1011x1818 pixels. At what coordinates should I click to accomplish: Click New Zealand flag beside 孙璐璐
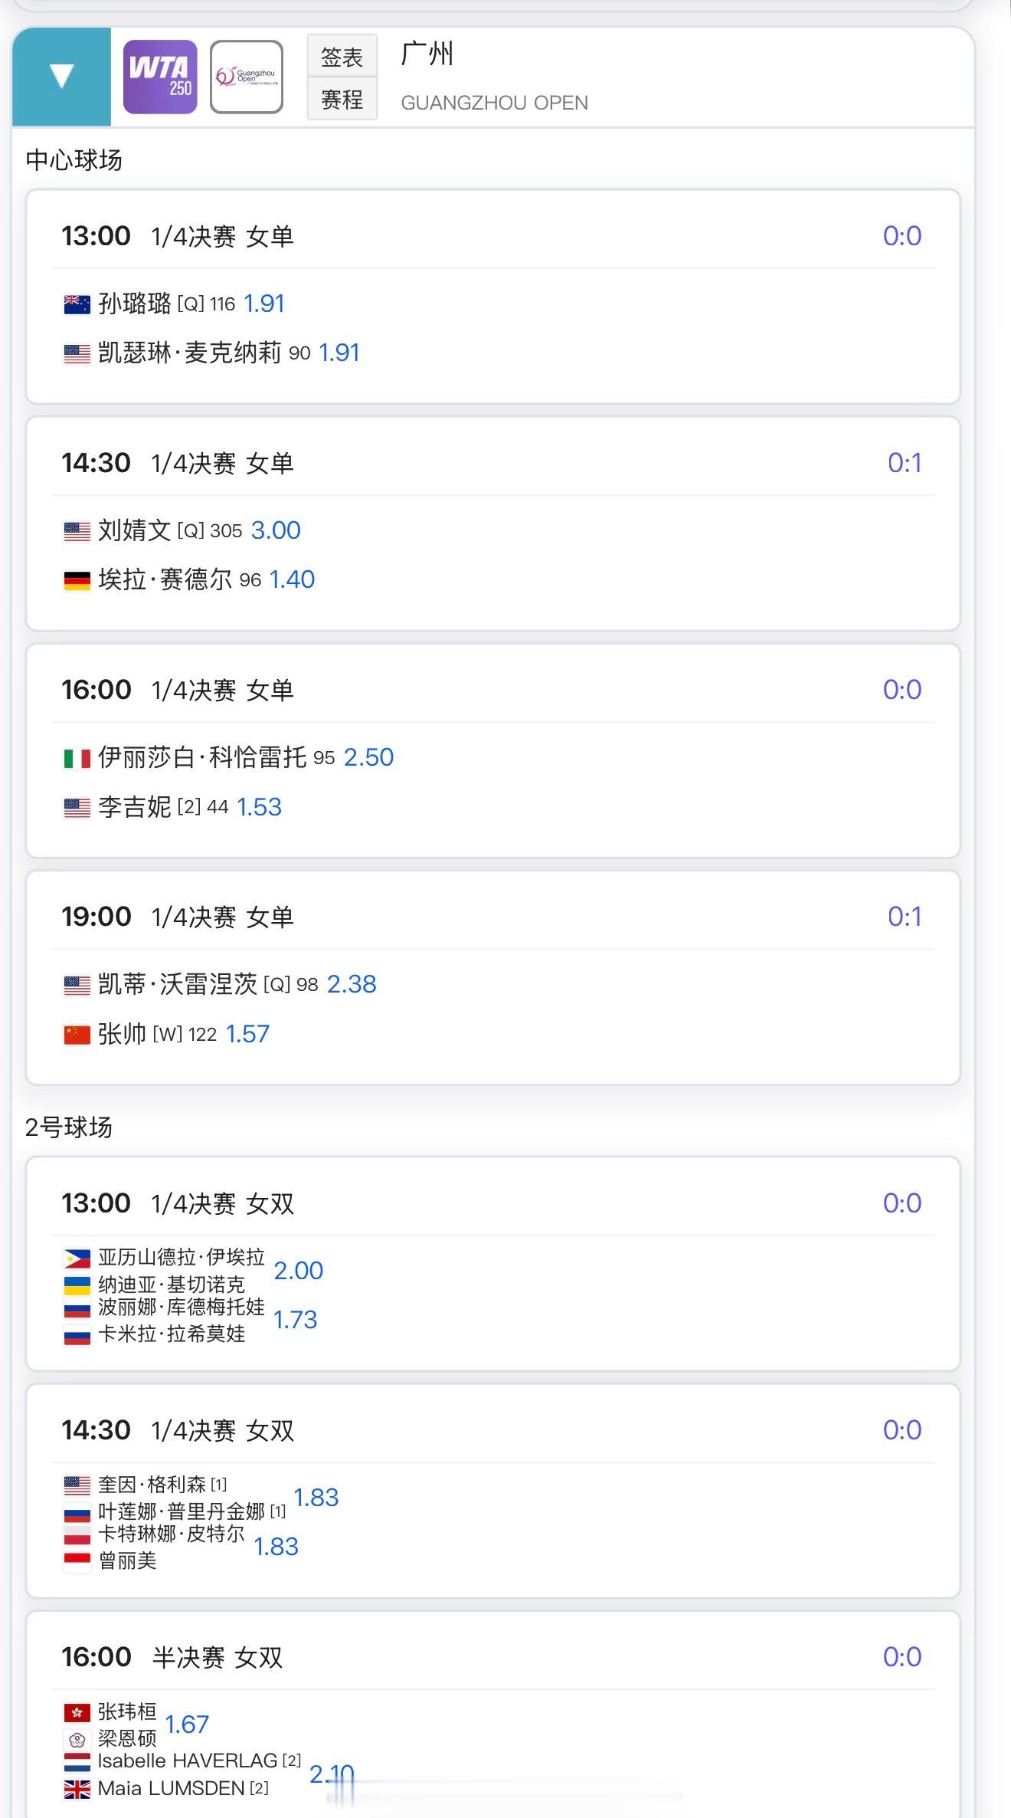coord(77,305)
